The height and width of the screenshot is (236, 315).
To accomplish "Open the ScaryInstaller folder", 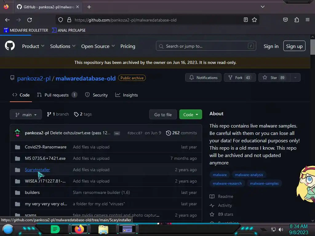I will [x=37, y=170].
